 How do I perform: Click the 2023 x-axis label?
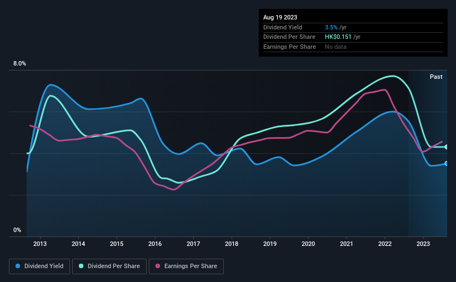[423, 244]
